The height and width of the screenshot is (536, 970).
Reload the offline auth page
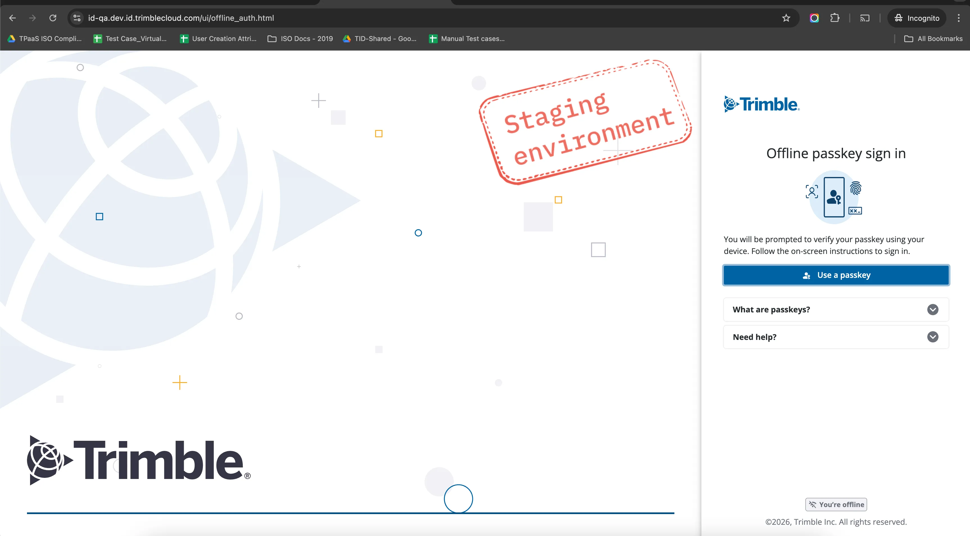53,18
